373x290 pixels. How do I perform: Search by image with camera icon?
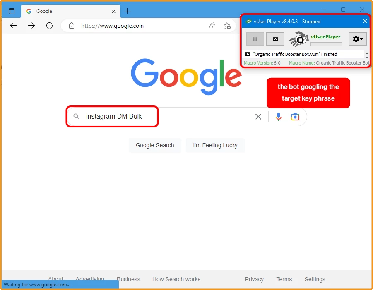[x=295, y=117]
